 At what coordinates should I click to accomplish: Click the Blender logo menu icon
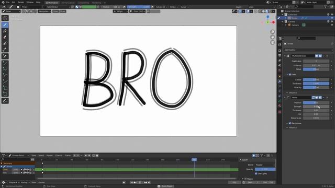point(3,2)
